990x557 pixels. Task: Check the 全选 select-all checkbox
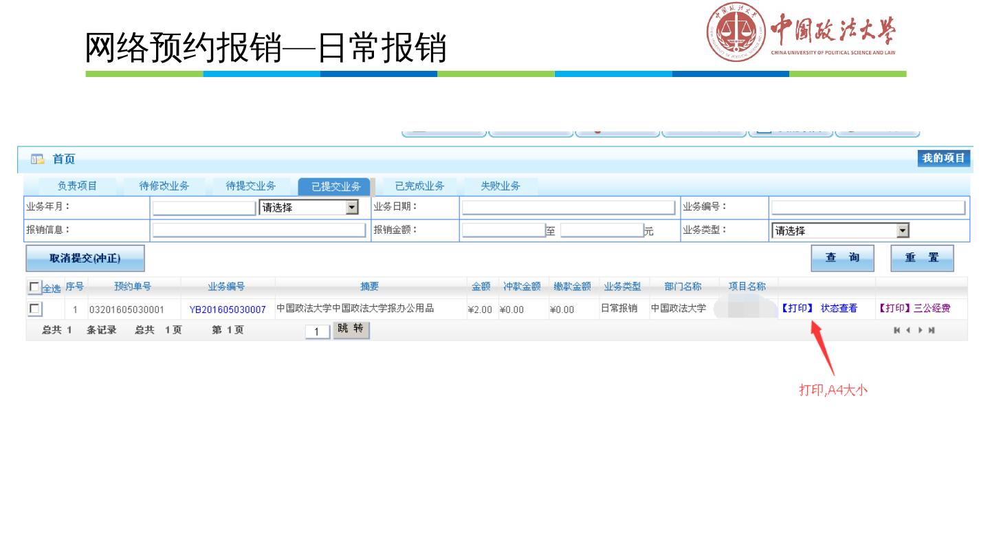pyautogui.click(x=34, y=287)
